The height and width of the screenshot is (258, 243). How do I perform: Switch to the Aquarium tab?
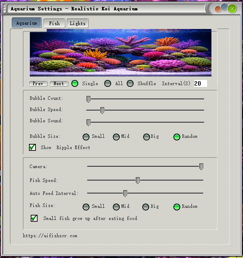coord(26,23)
